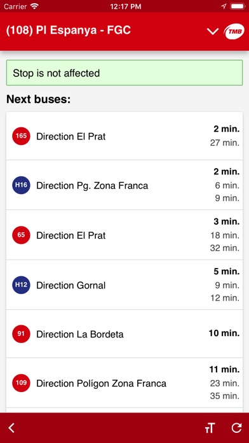Screen dimensions: 249x443
Task: Tap the red 109 line badge
Action: point(21,383)
